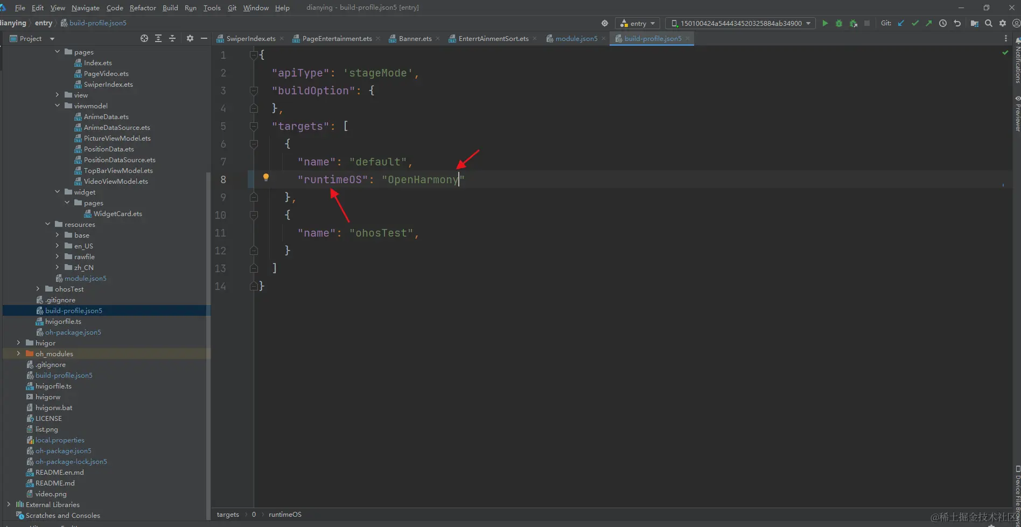Click the disabled Stop button in the toolbar
The image size is (1021, 527).
pyautogui.click(x=867, y=23)
